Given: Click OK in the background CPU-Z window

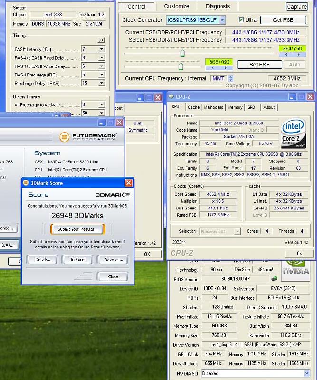Looking at the screenshot, I should (147, 254).
